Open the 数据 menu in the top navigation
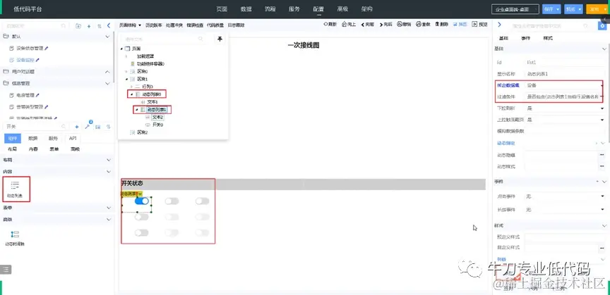Viewport: 610px width, 295px height. pos(246,9)
